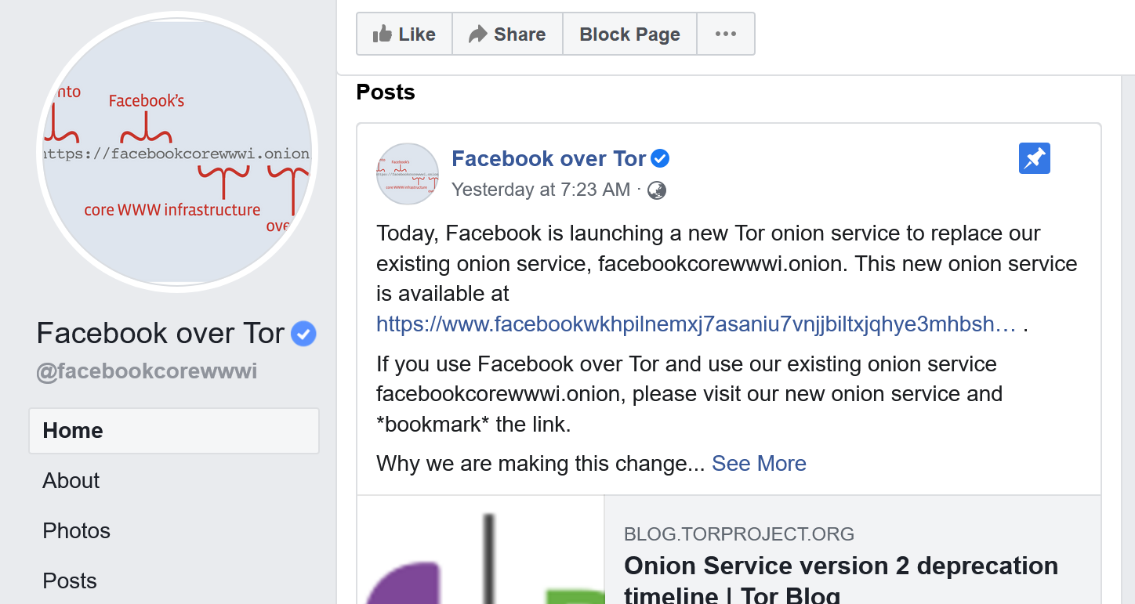The height and width of the screenshot is (604, 1135).
Task: Open the Posts section in the sidebar
Action: pos(69,580)
